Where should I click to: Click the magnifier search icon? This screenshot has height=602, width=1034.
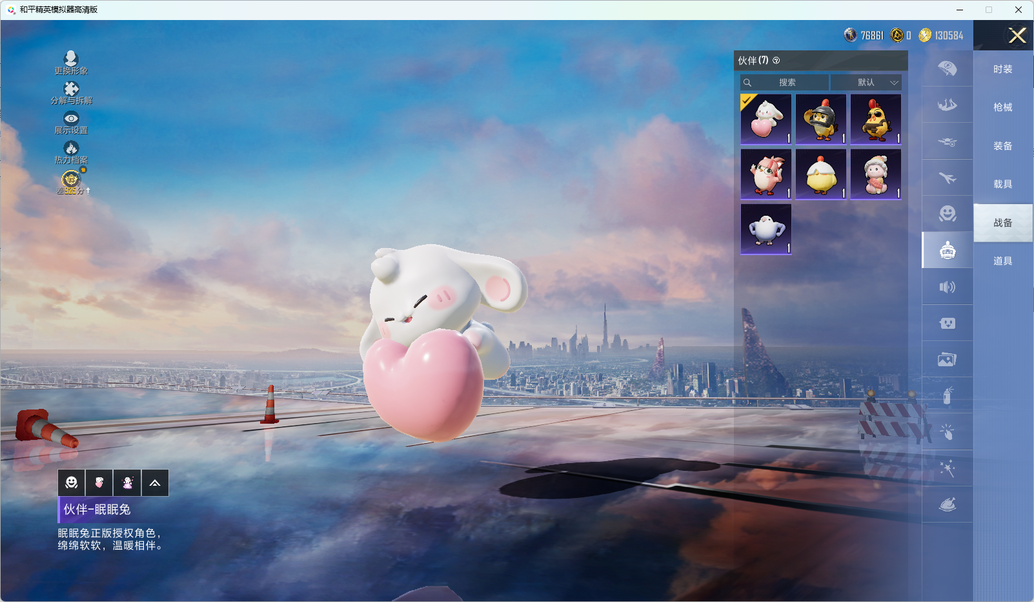(747, 83)
